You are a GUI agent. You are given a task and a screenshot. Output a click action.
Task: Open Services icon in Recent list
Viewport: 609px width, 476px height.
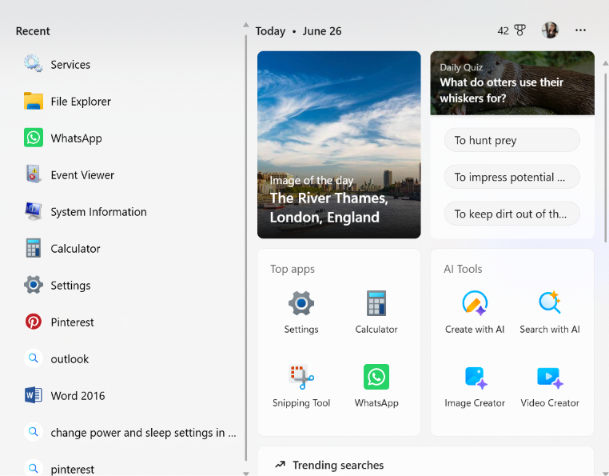[33, 64]
